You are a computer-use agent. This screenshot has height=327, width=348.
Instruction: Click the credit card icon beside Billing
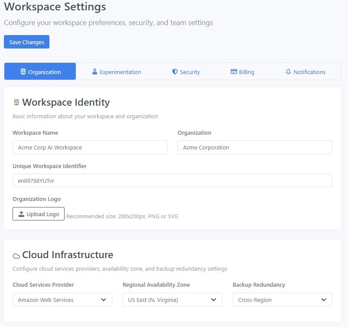click(234, 72)
